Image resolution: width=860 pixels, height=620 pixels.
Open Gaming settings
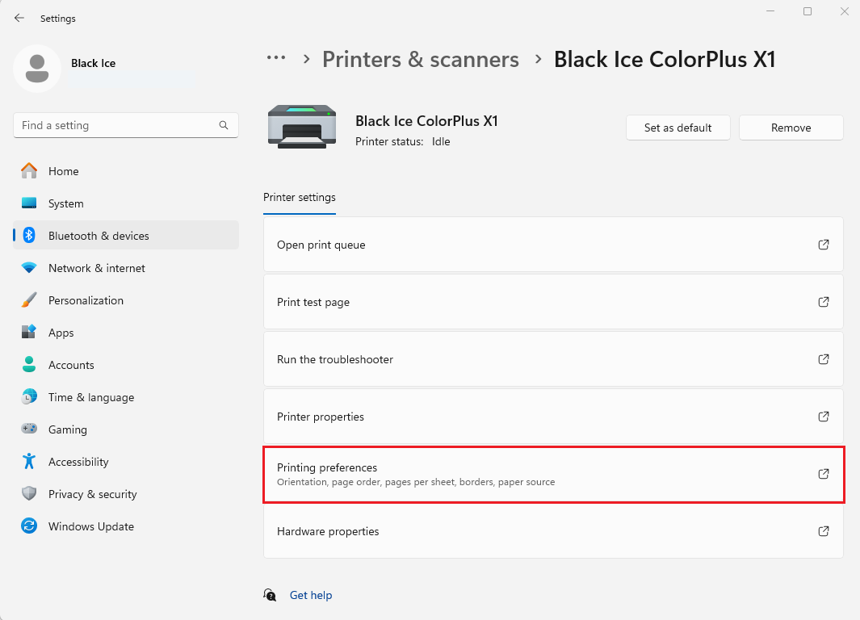click(67, 429)
